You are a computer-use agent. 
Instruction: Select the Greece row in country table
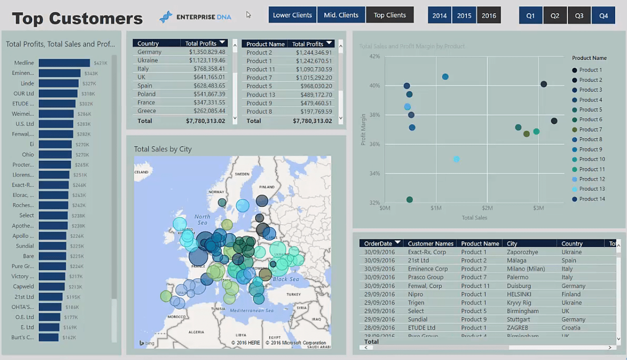pos(180,110)
